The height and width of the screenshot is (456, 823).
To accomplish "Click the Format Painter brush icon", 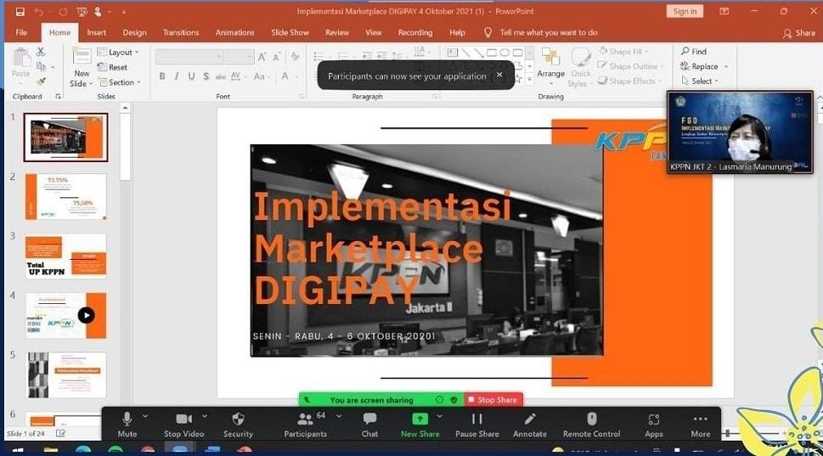I will tap(41, 82).
